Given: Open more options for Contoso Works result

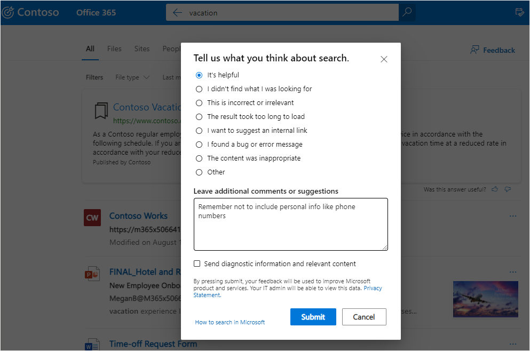Looking at the screenshot, I should click(513, 216).
